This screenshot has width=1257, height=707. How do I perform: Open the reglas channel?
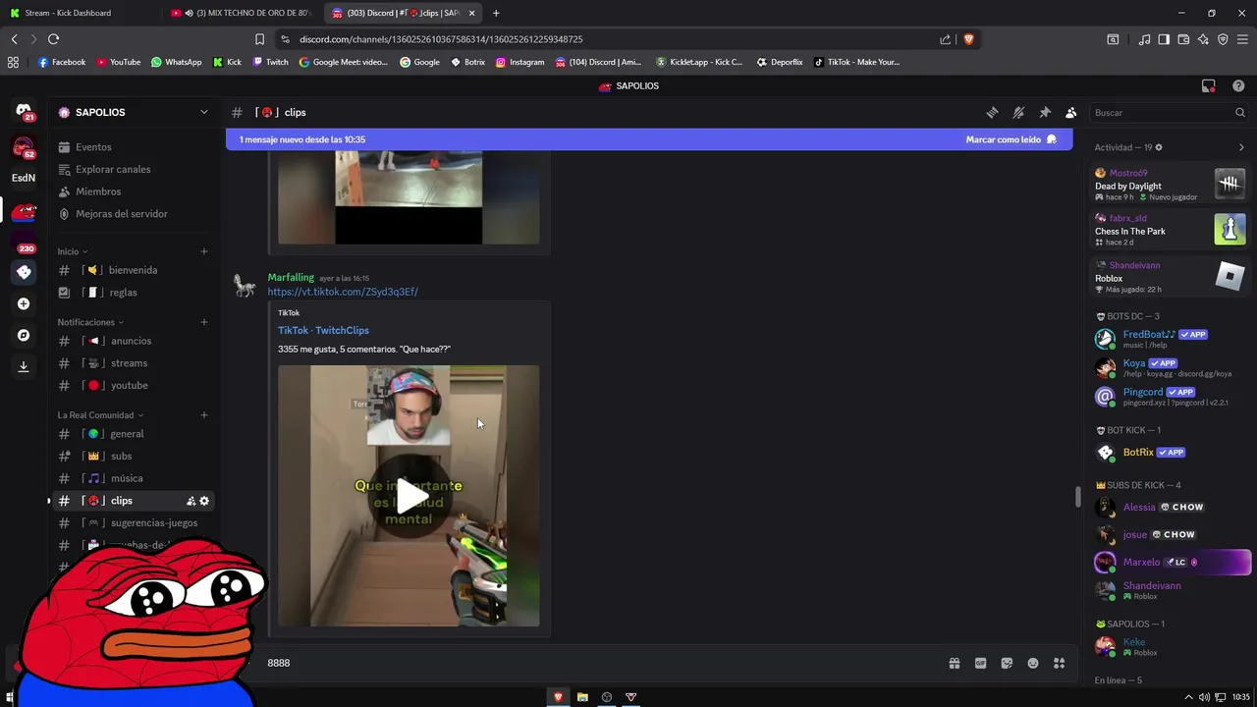pos(133,293)
